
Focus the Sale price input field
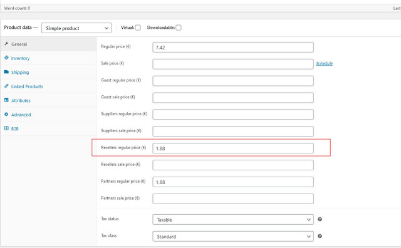pos(233,64)
